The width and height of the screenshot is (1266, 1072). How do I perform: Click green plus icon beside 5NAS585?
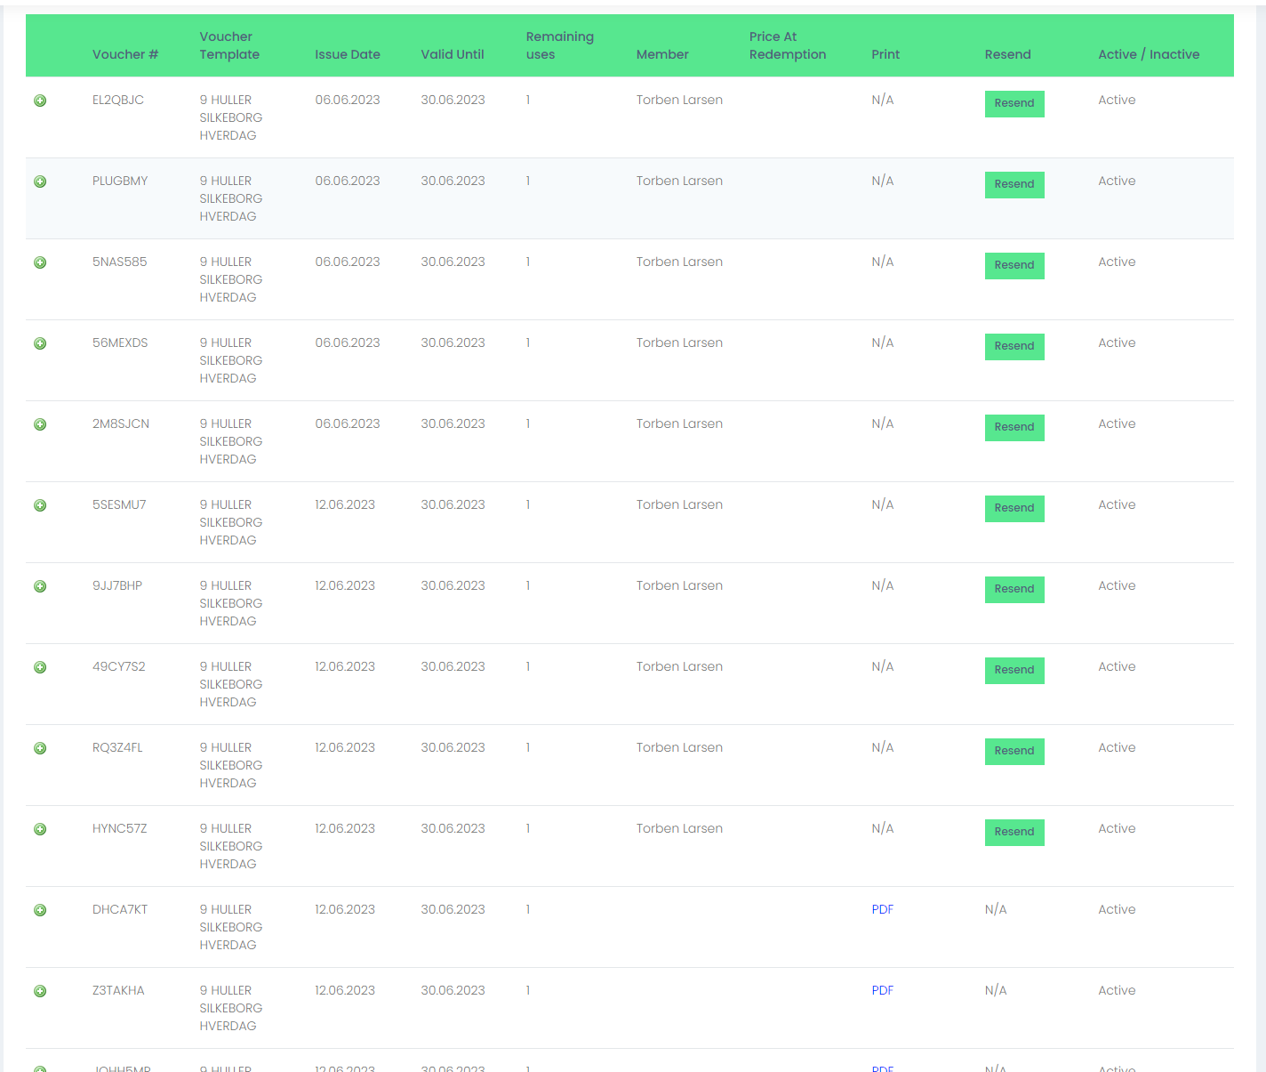pyautogui.click(x=40, y=262)
